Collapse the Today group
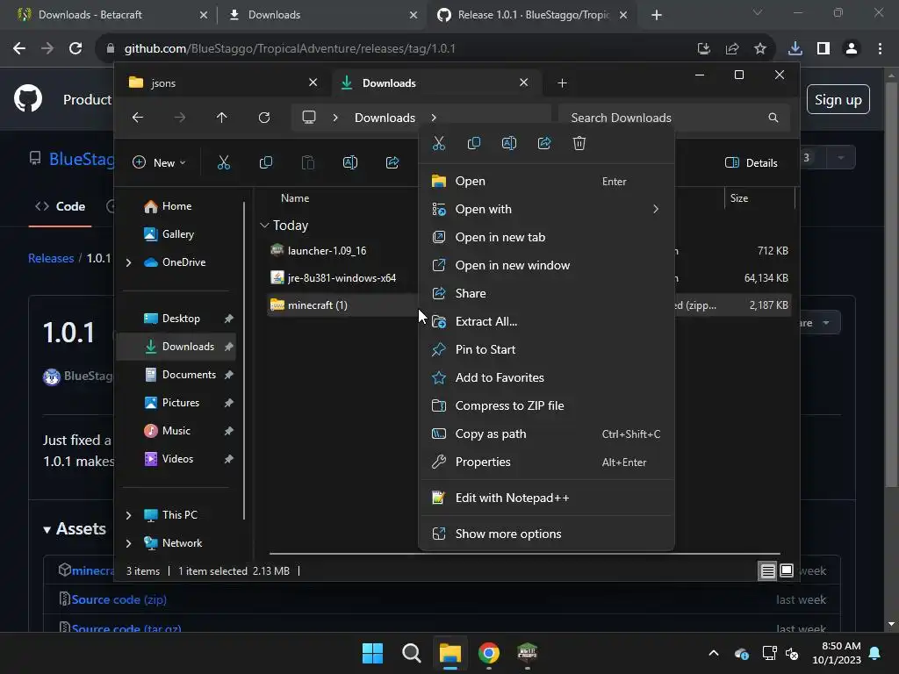The image size is (899, 674). click(x=264, y=226)
